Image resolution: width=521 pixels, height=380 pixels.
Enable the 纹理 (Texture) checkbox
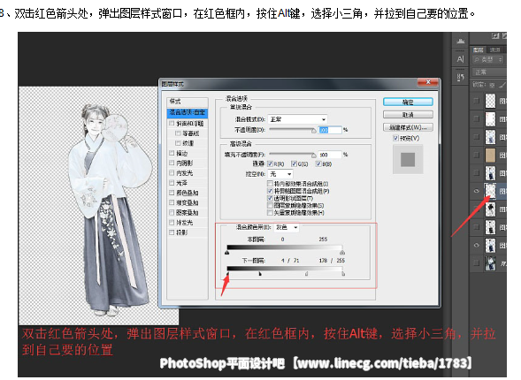[178, 143]
